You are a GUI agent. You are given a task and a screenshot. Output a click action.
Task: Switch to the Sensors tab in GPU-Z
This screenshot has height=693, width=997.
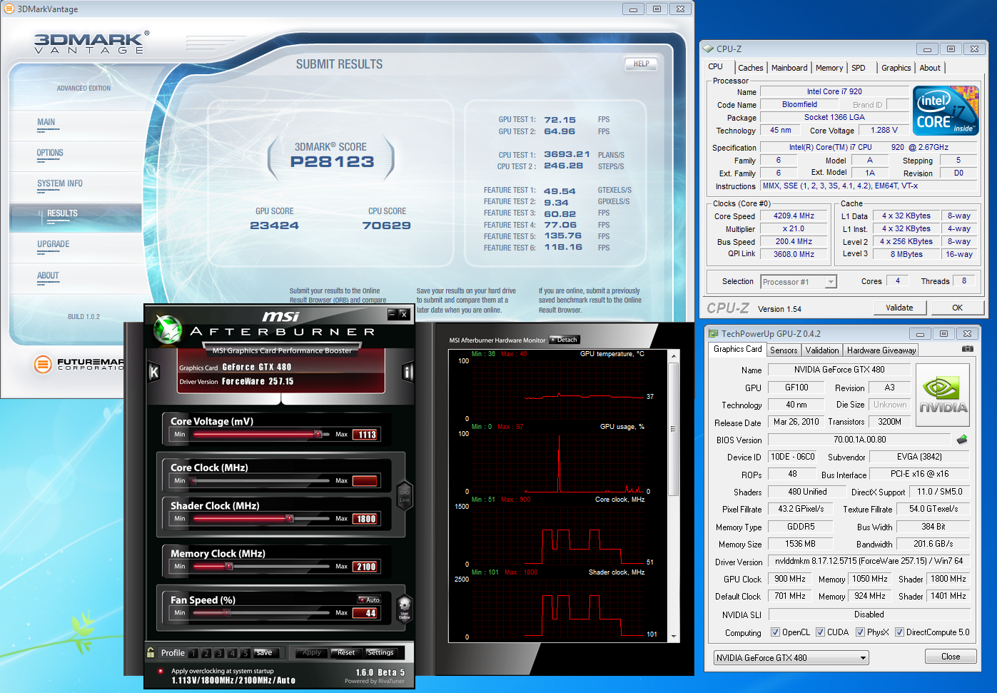coord(783,350)
